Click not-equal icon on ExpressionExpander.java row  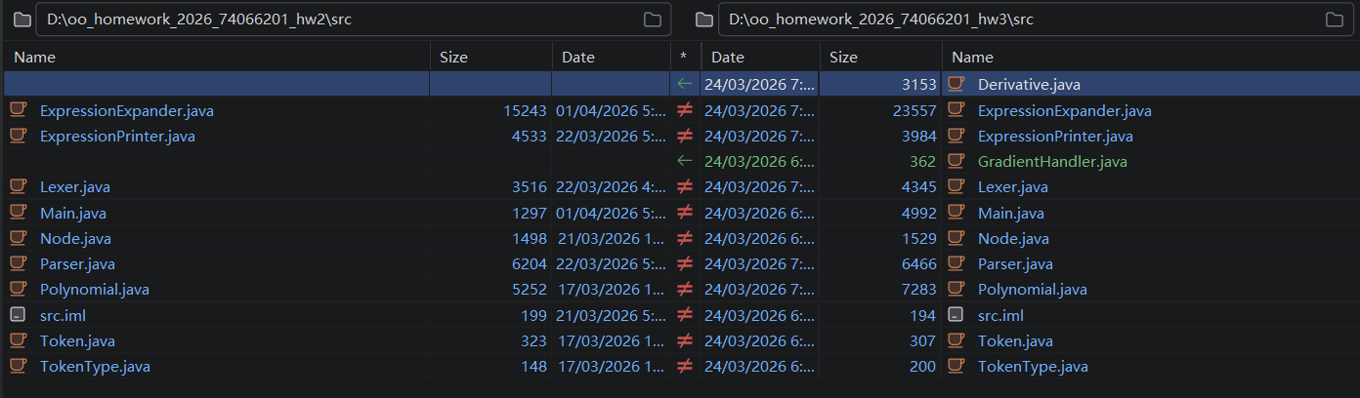[685, 110]
